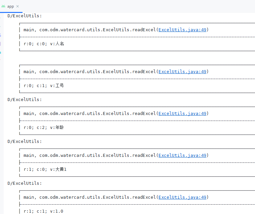Screen dimensions: 255x214
Task: Open ExcelUtils.java:49 link above the 年龄 entry
Action: (x=182, y=113)
